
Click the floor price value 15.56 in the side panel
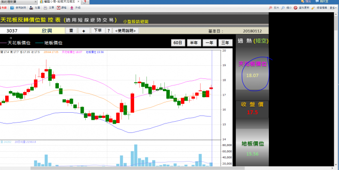click(252, 154)
